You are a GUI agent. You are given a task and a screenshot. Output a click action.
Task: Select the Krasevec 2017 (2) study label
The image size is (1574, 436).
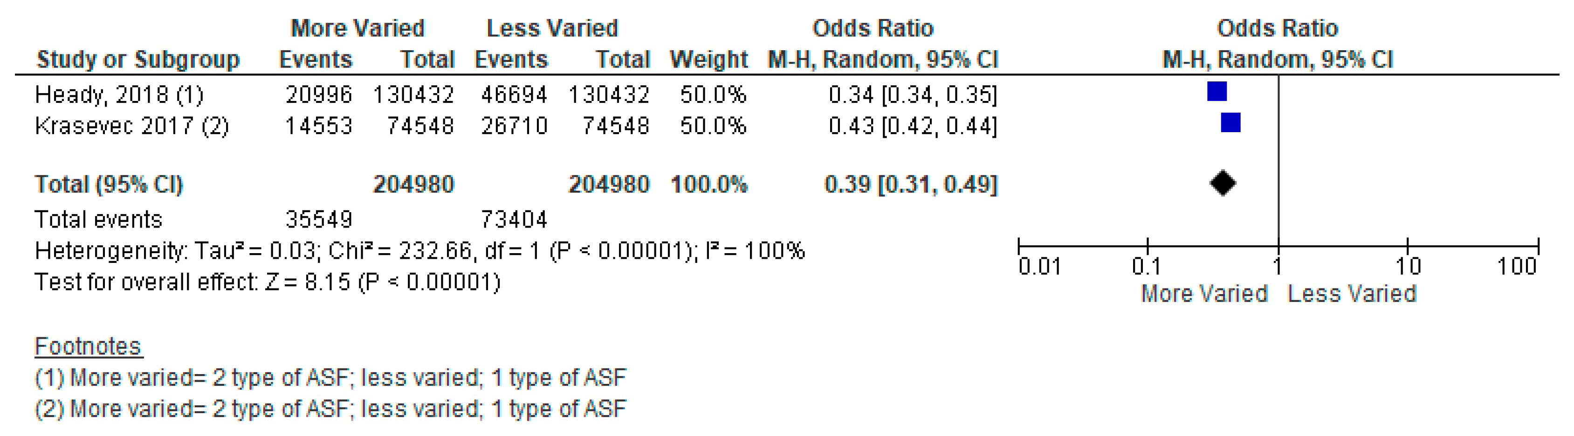click(131, 126)
